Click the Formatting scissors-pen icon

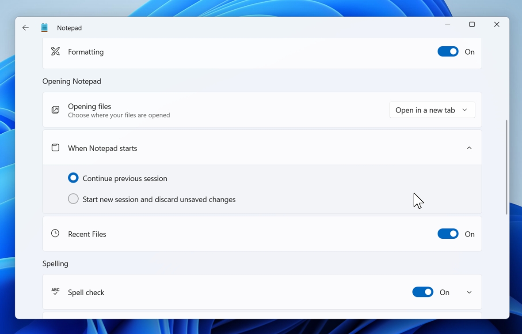(55, 52)
